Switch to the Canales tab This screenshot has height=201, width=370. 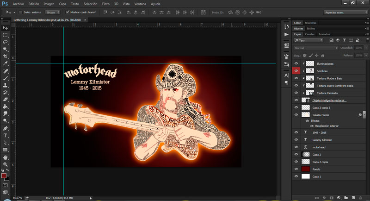[x=309, y=34]
